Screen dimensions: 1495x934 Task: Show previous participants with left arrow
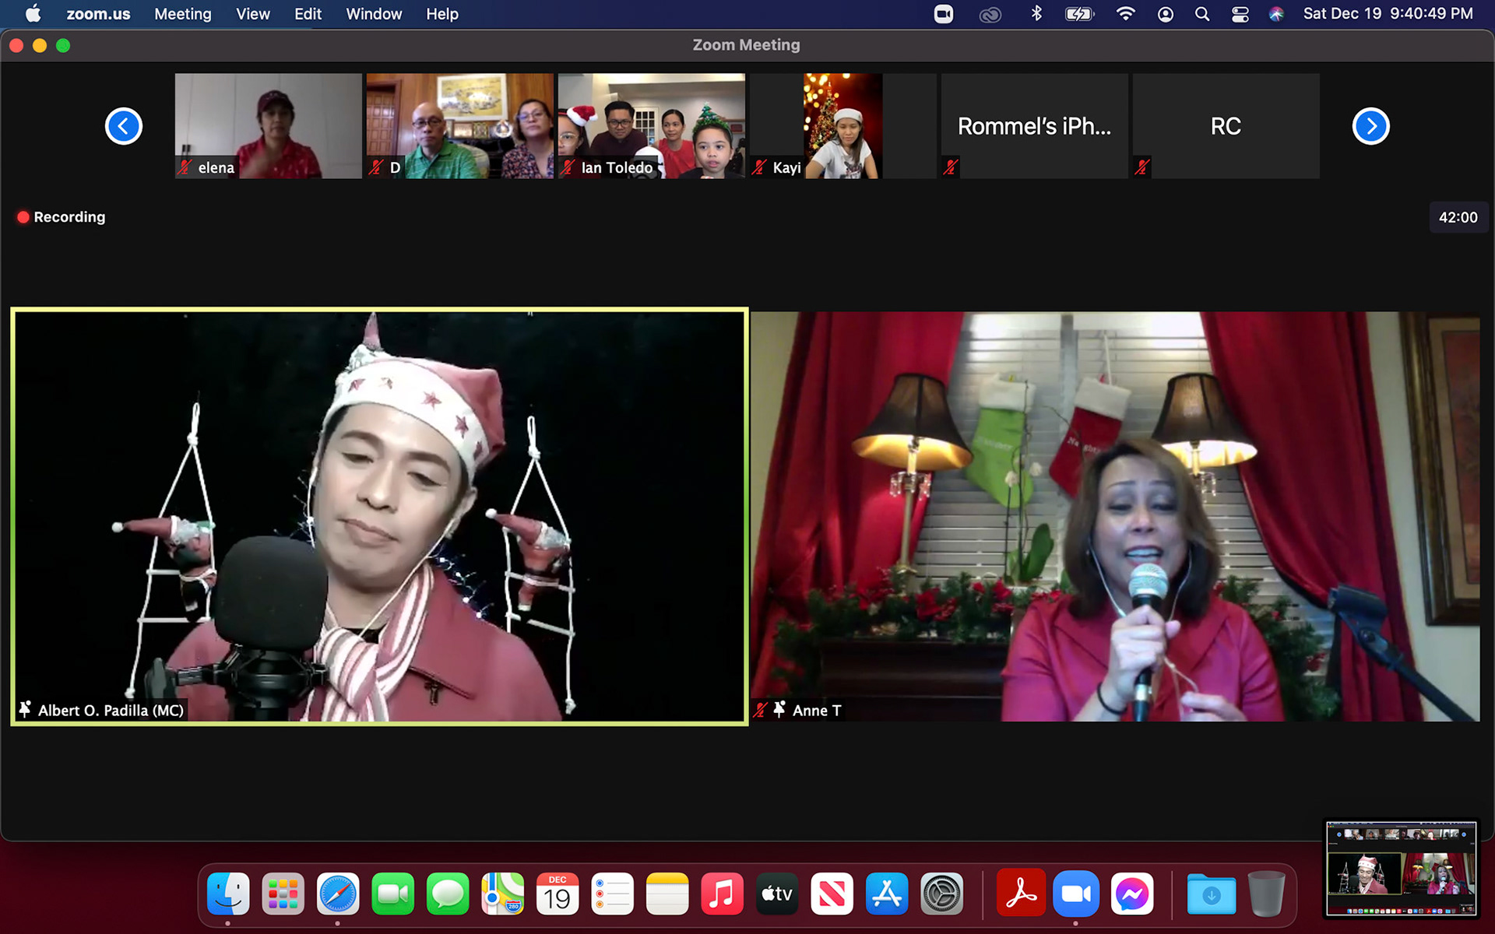[x=124, y=126]
